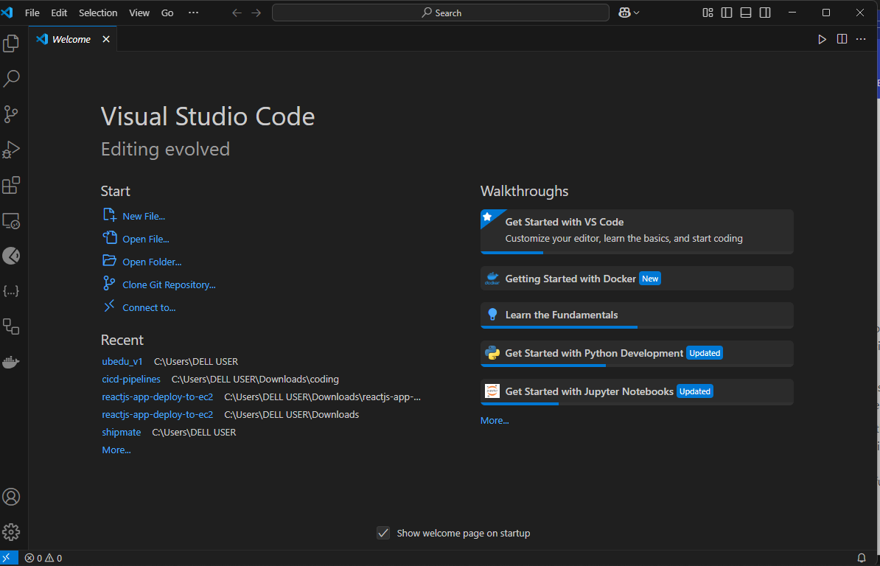
Task: Click the Docker logo icon in walkthroughs
Action: (x=492, y=279)
